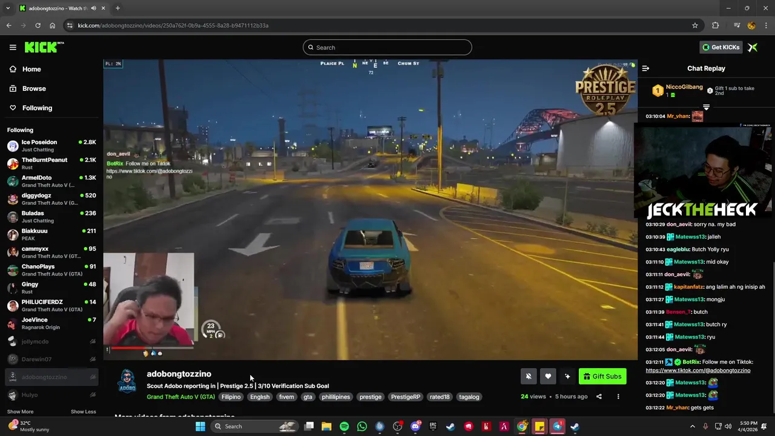Open the browser home page
The image size is (775, 436).
click(x=52, y=25)
